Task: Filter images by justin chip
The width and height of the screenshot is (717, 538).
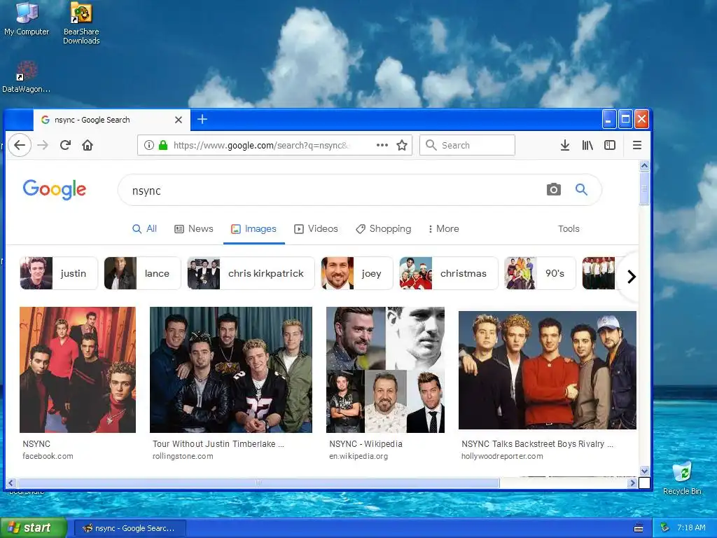Action: click(59, 273)
